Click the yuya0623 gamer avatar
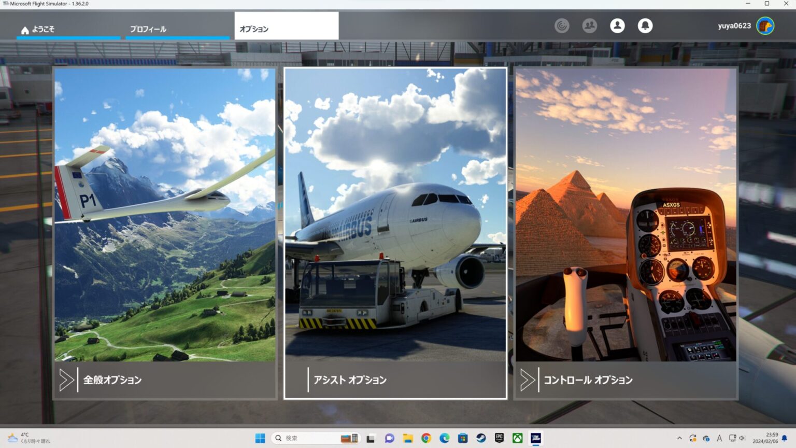The width and height of the screenshot is (796, 448). [765, 25]
